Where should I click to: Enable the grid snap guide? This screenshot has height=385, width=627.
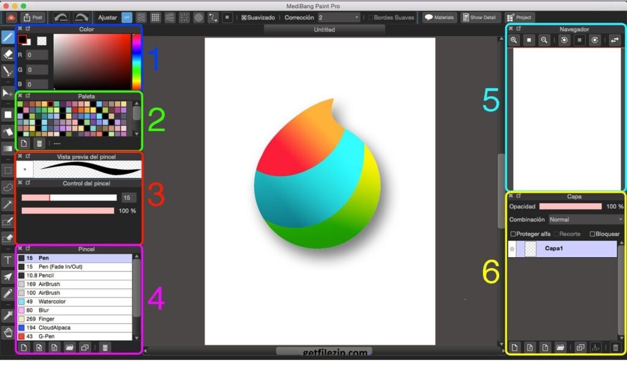click(156, 17)
